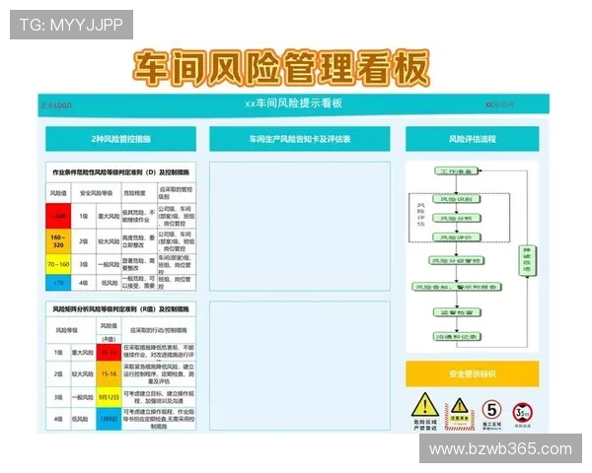This screenshot has width=592, height=473.
Task: Click the 可考虑建立目标、建立操作规程 action cell
Action: [159, 397]
